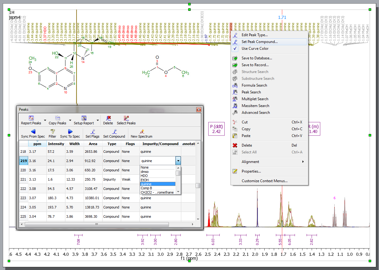The width and height of the screenshot is (379, 270).
Task: Expand the Report Peaks dropdown arrow
Action: pos(45,120)
